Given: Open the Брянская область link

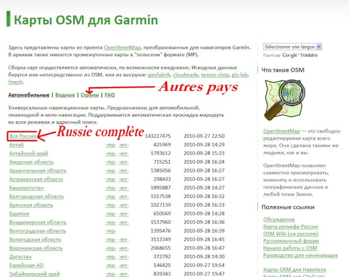Looking at the screenshot, I should 31,205.
